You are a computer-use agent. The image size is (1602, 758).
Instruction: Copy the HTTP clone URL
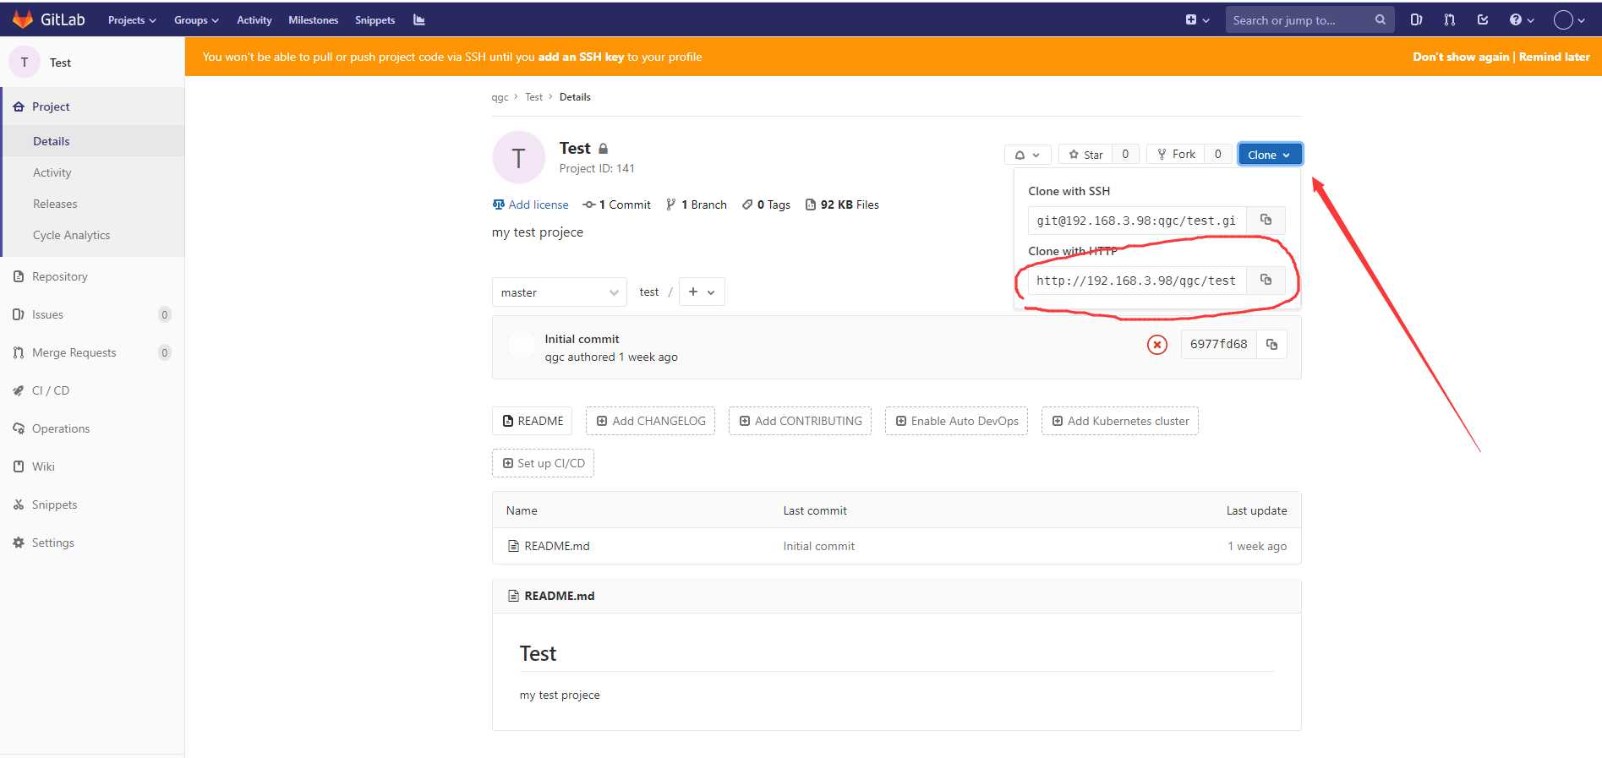[1266, 280]
